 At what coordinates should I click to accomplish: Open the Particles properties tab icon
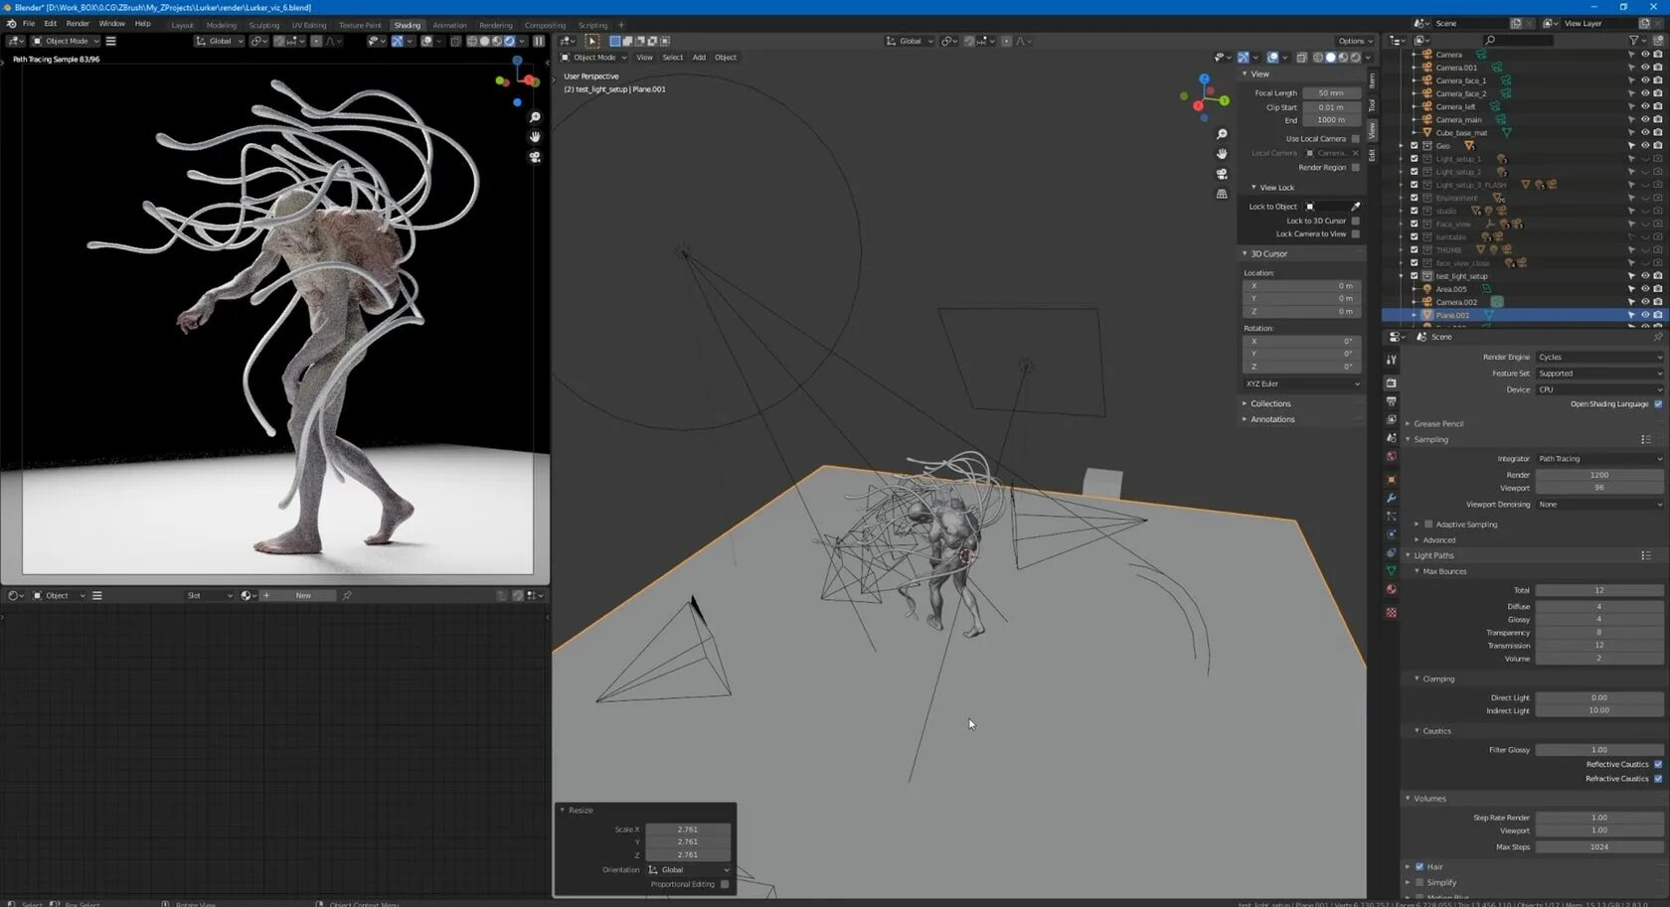[1391, 516]
